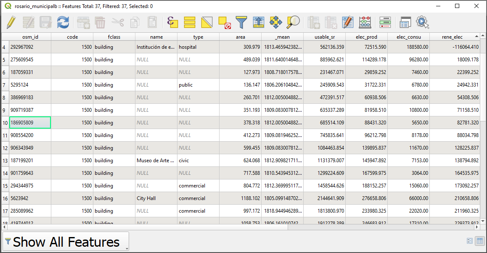Move selected rows to the top
The height and width of the screenshot is (253, 487).
[258, 22]
